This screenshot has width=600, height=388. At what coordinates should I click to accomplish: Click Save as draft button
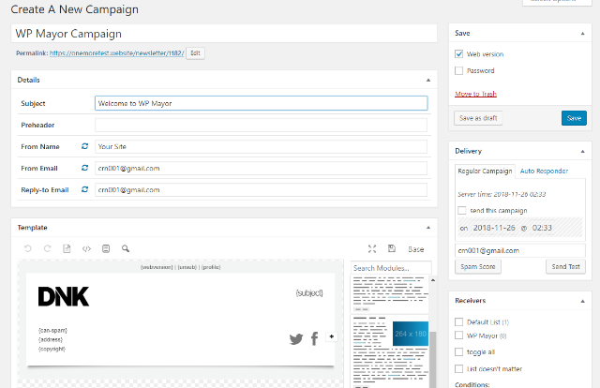click(478, 118)
